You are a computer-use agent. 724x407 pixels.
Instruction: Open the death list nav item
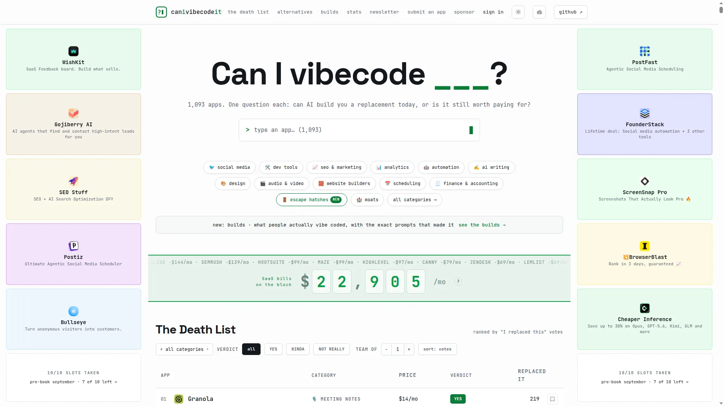pos(248,12)
